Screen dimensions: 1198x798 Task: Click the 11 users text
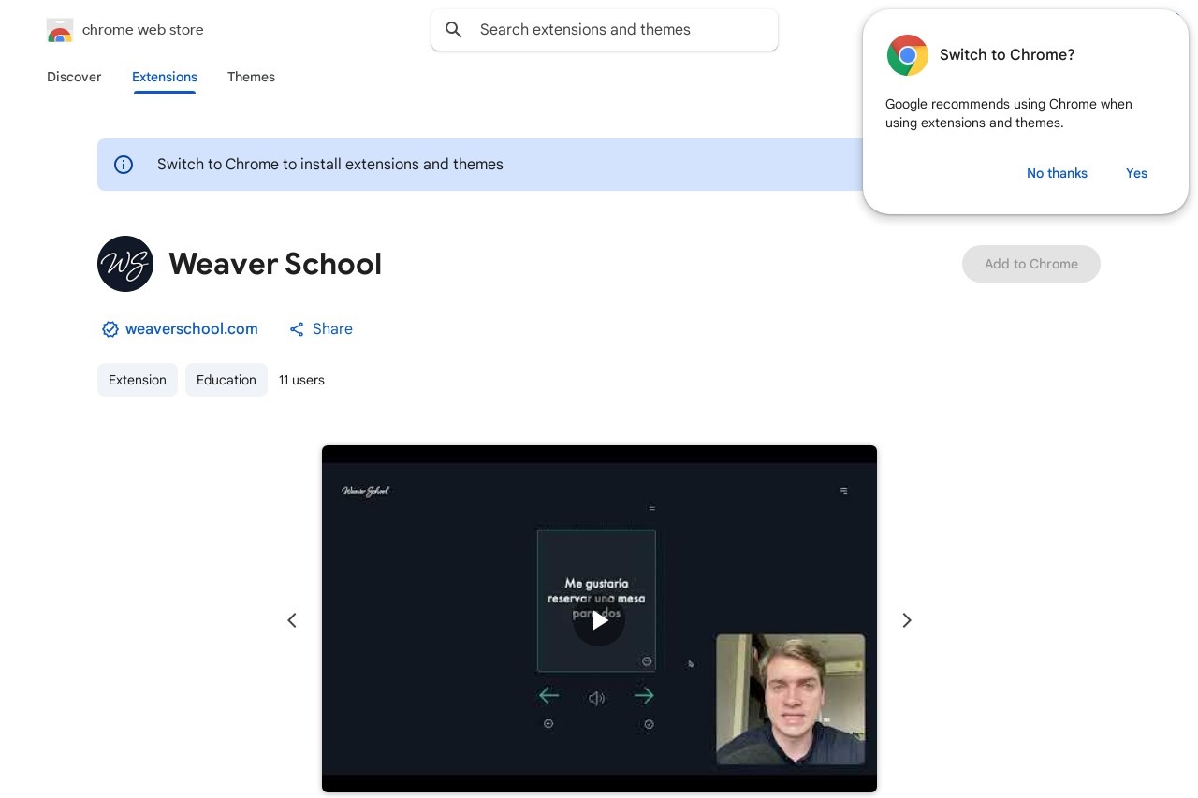pyautogui.click(x=301, y=380)
